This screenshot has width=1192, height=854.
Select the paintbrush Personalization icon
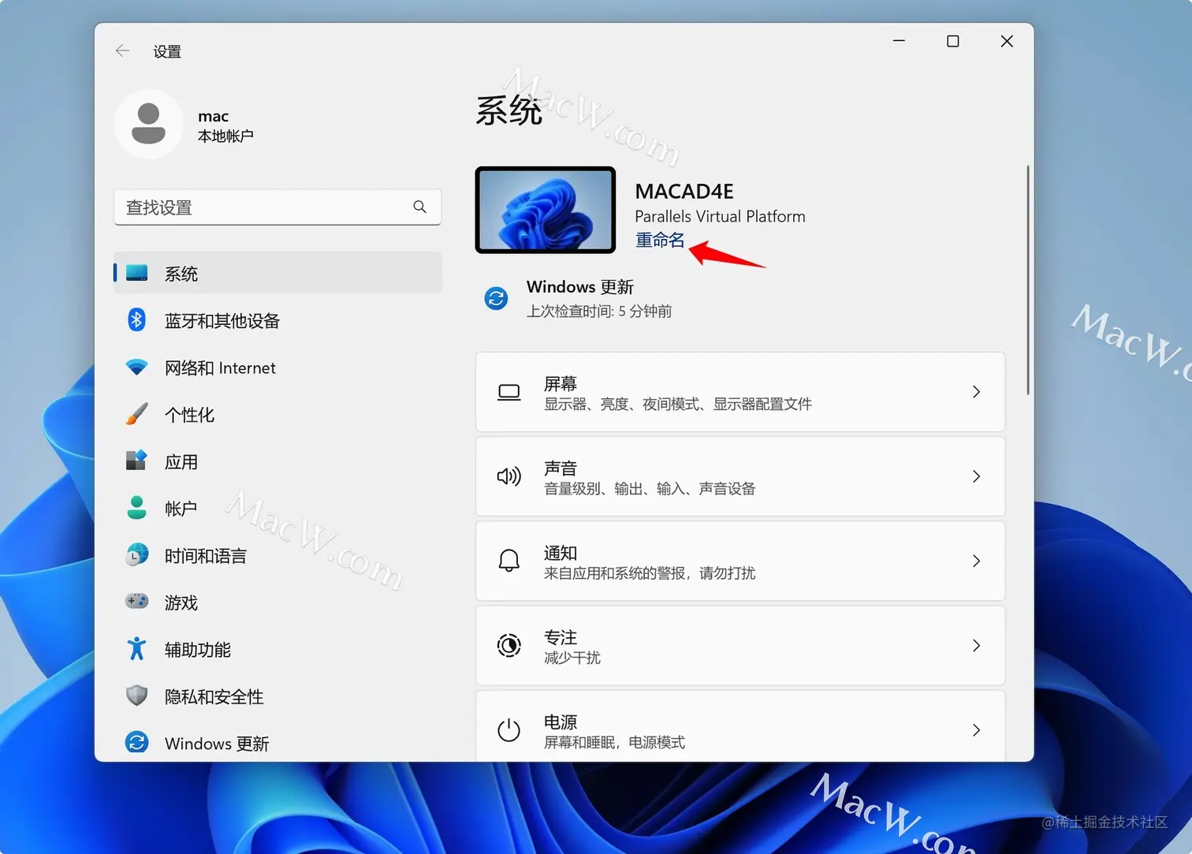(137, 414)
